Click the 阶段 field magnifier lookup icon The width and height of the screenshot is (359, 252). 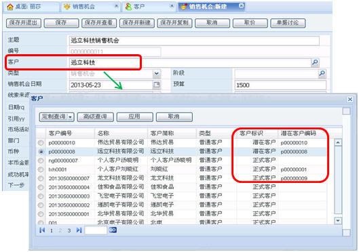pyautogui.click(x=322, y=74)
